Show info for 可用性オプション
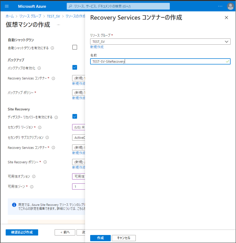 coord(34,176)
